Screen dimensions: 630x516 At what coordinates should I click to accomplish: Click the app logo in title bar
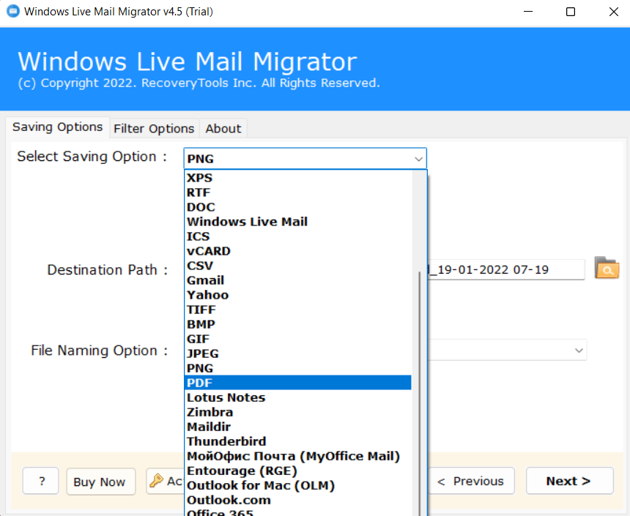click(x=13, y=11)
